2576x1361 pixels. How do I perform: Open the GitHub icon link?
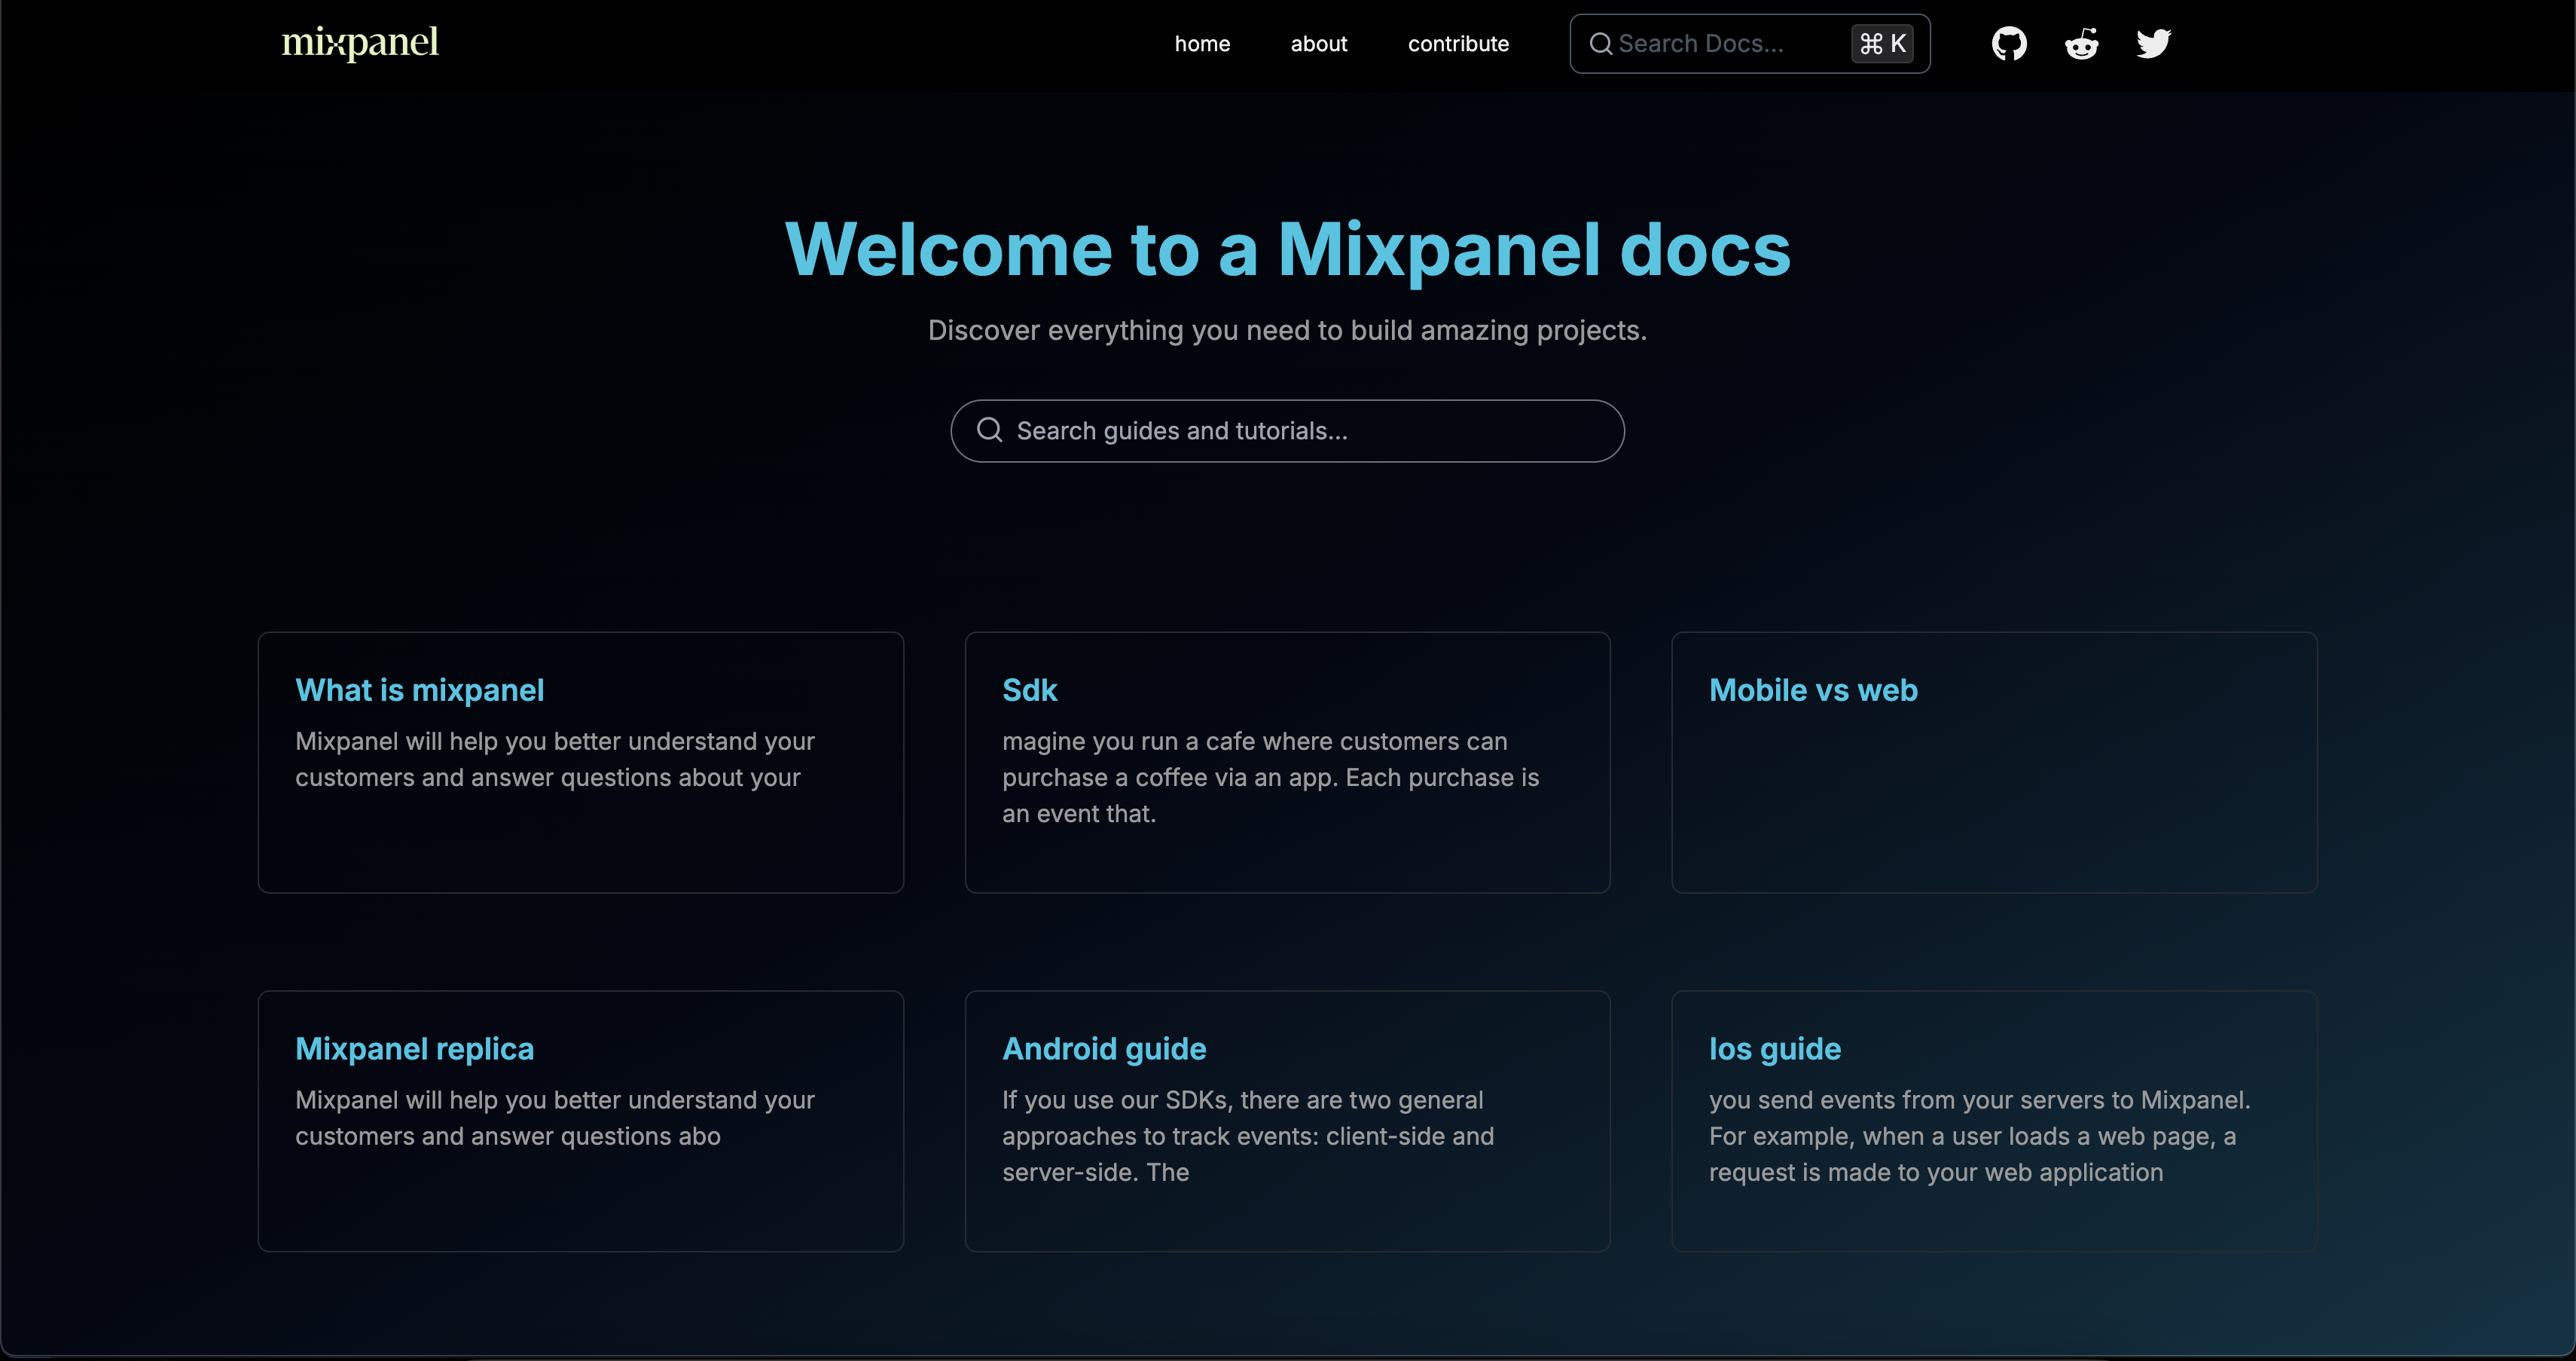(x=2009, y=44)
